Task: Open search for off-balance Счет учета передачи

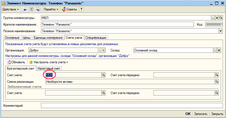Action: pyautogui.click(x=217, y=93)
